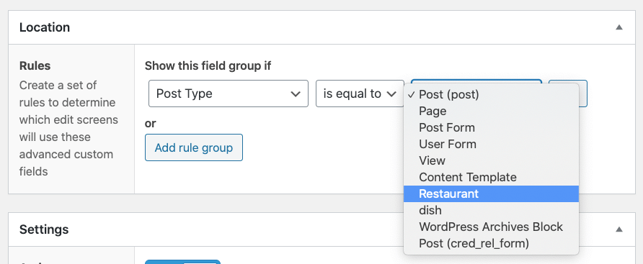Pick Post (cred_rel_form) option
643x264 pixels.
[492, 244]
